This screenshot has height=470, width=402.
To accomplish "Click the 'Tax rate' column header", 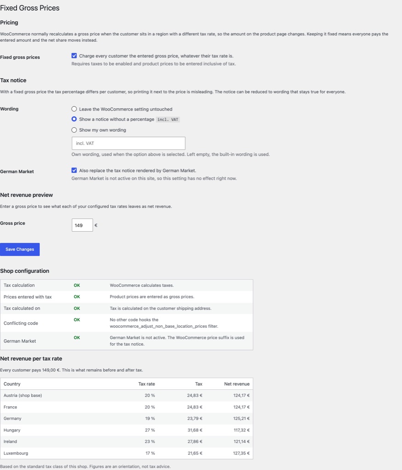I will (146, 384).
